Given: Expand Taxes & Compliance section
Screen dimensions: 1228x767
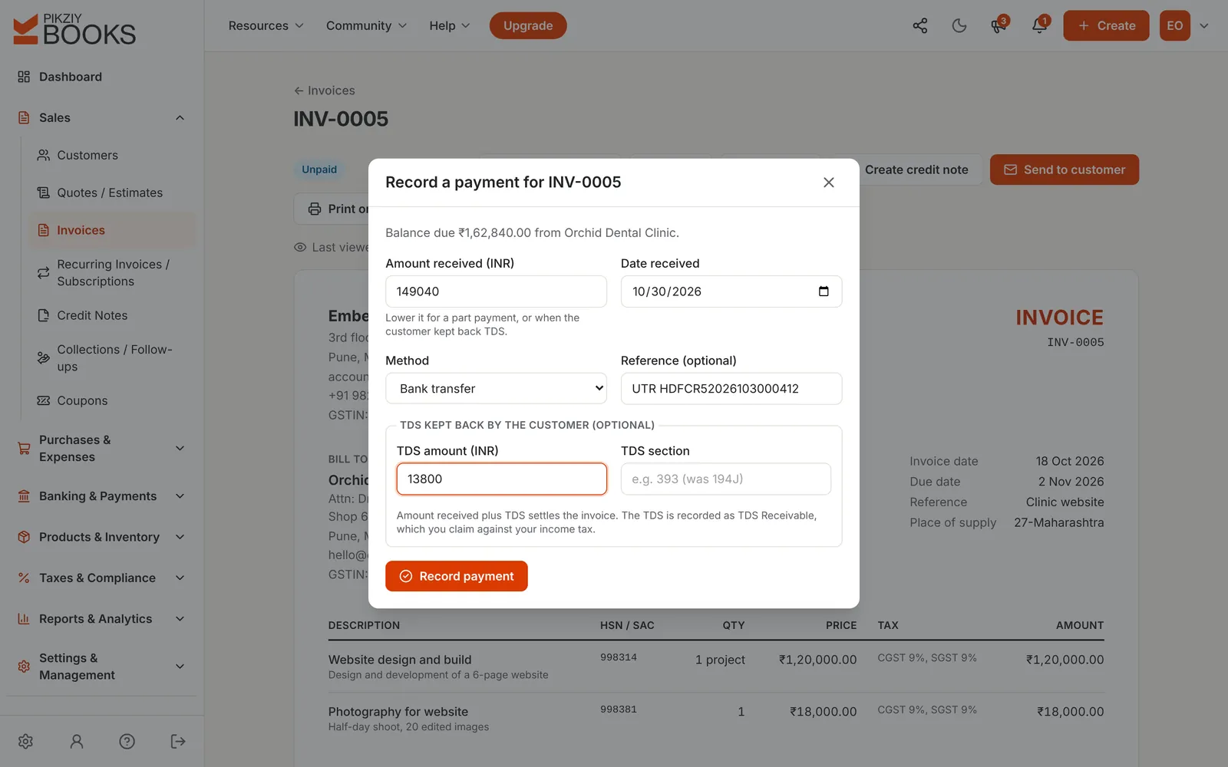Looking at the screenshot, I should [101, 578].
